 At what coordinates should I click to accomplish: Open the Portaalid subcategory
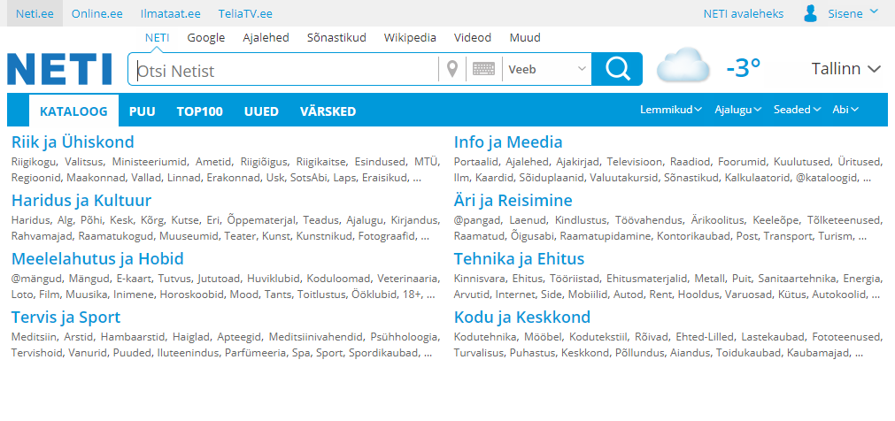tap(475, 162)
